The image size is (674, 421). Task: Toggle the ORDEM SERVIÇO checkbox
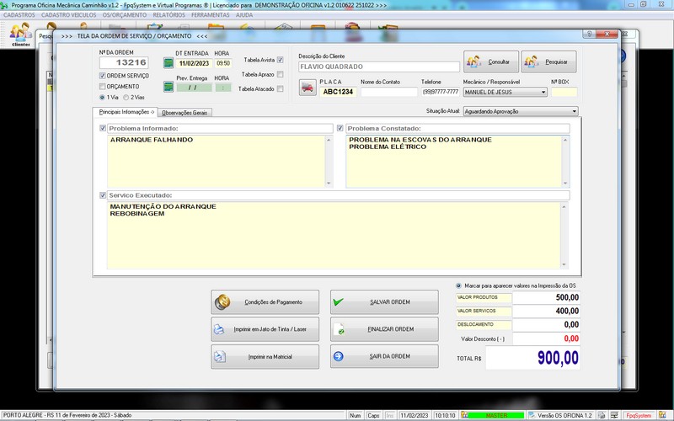coord(102,76)
